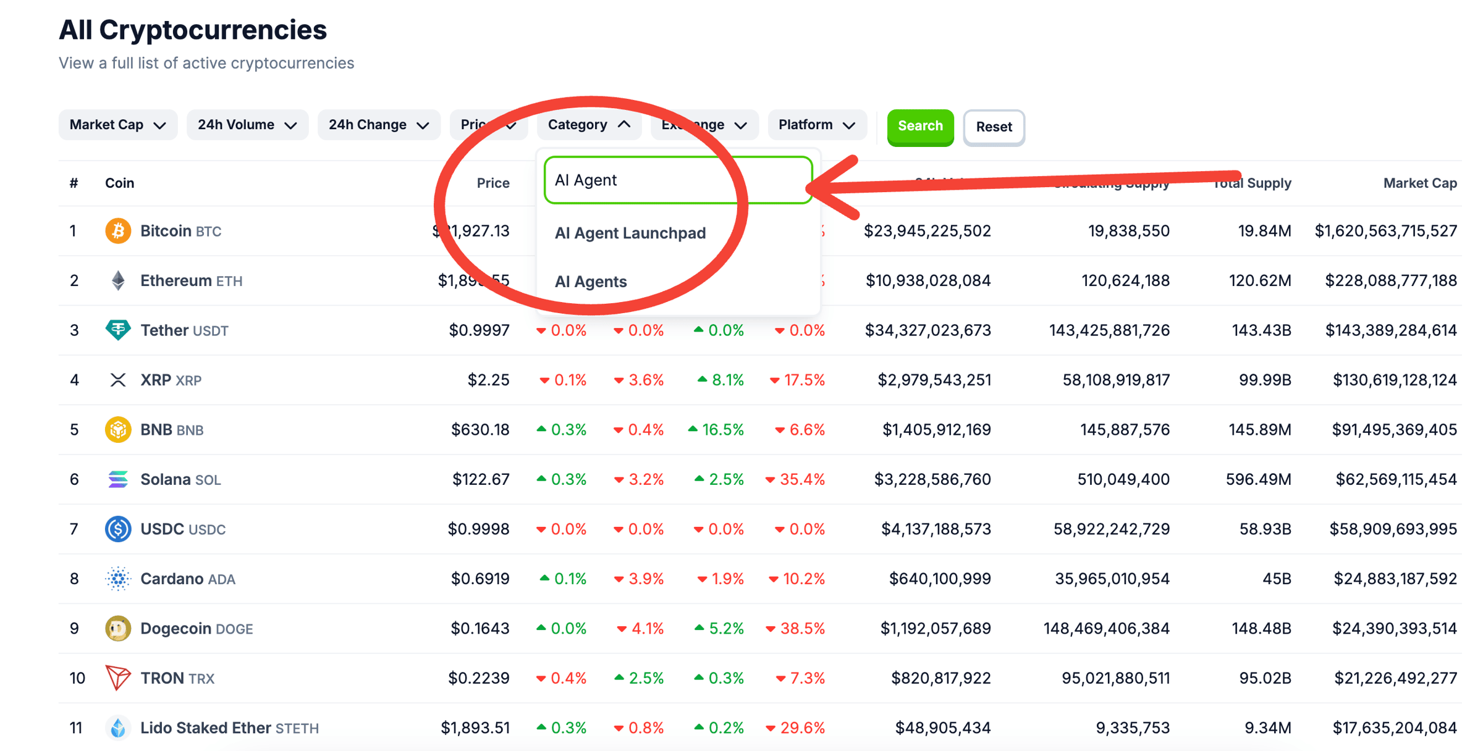Viewport: 1483px width, 751px height.
Task: Focus the AI Agent category search field
Action: [678, 180]
